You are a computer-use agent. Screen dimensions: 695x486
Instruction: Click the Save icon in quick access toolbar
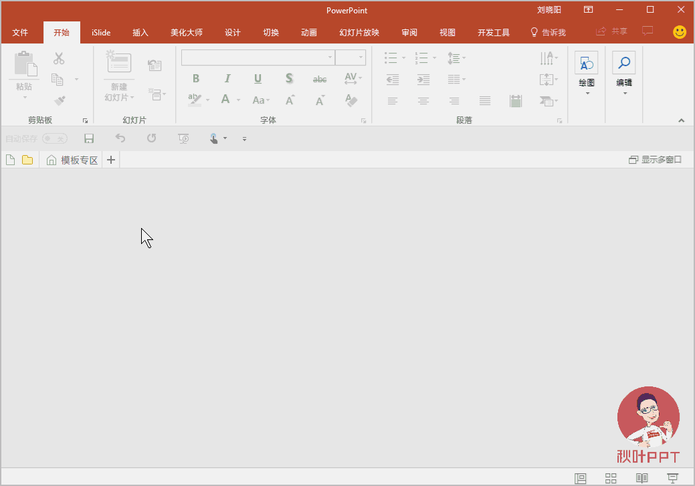[x=89, y=138]
